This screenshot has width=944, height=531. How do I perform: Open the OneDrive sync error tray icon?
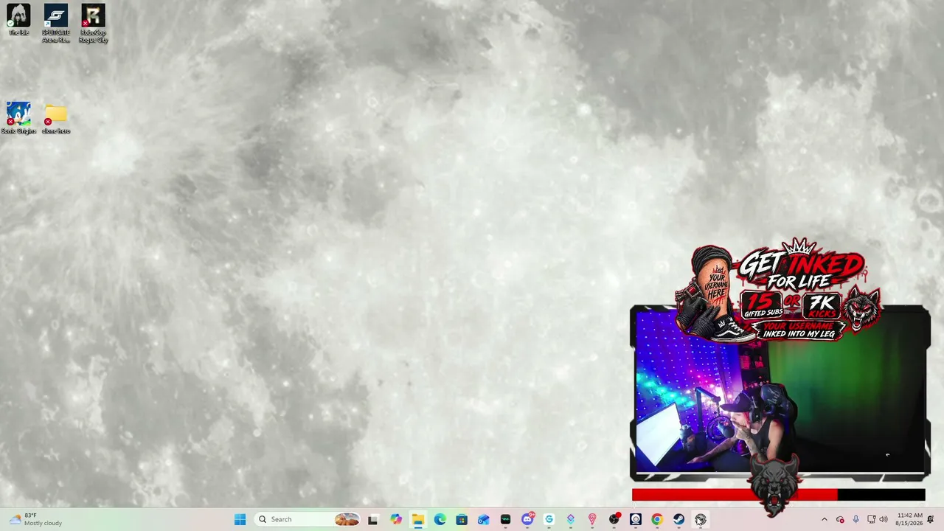[x=840, y=519]
